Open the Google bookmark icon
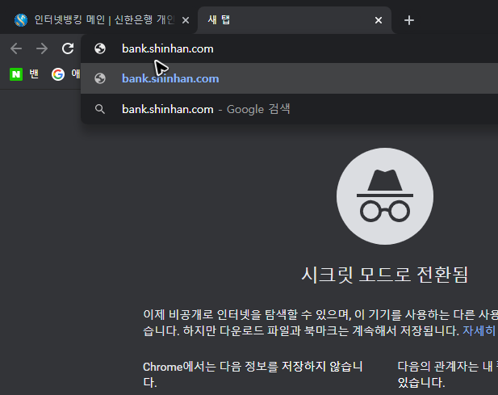The width and height of the screenshot is (498, 395). click(58, 74)
